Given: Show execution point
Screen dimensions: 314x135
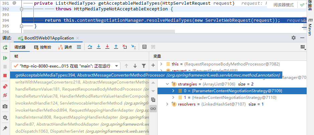Looking at the screenshot, I should tap(79, 47).
